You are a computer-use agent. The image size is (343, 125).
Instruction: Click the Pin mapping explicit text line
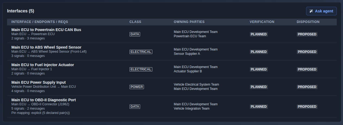40,113
